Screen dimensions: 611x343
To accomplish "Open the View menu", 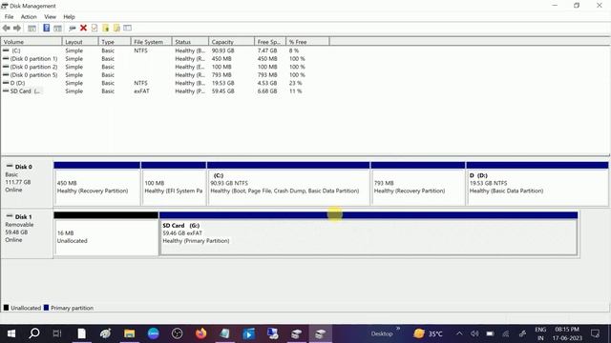I will point(50,17).
